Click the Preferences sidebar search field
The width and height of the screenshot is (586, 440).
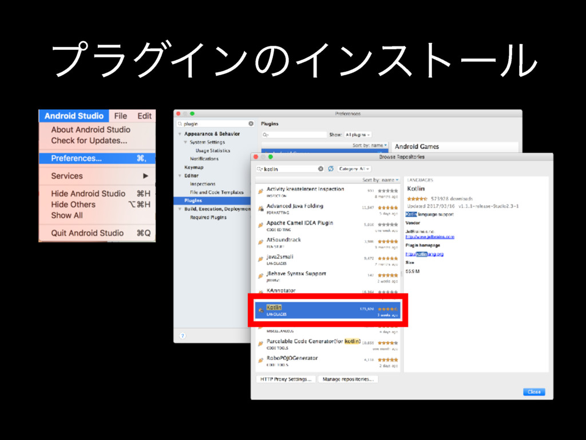215,124
